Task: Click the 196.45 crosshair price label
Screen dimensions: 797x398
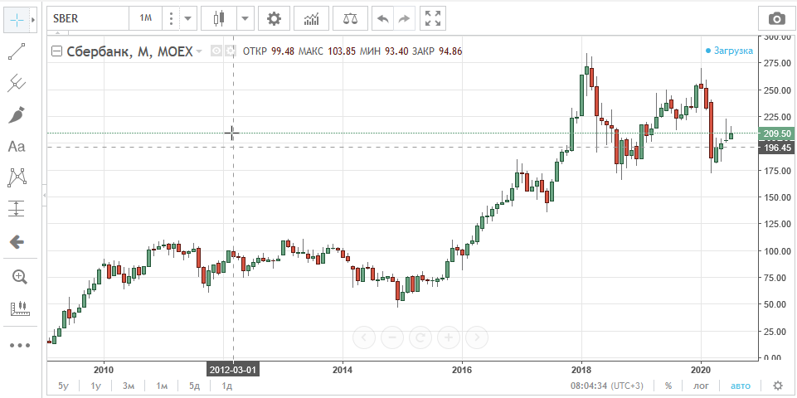Action: pyautogui.click(x=775, y=148)
